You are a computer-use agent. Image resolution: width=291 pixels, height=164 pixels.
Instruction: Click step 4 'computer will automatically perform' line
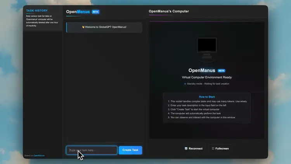click(194, 113)
